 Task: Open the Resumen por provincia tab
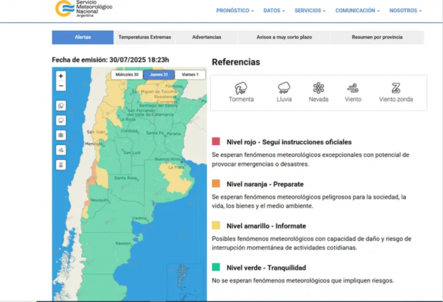point(377,37)
